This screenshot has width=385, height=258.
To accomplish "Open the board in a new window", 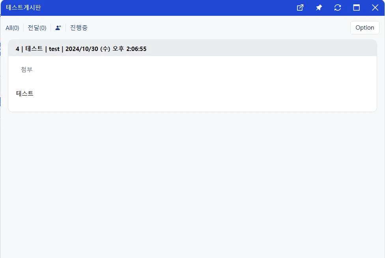I will coord(300,8).
